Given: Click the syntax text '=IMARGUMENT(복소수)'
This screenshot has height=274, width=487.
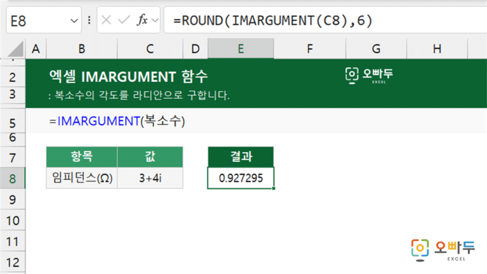Looking at the screenshot, I should pos(117,121).
